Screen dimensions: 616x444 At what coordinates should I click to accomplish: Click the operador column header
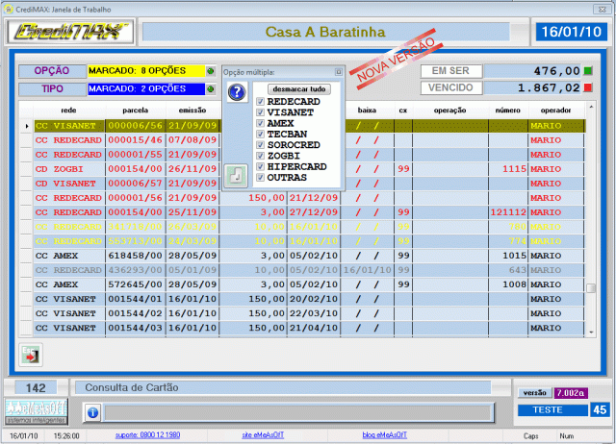click(x=555, y=111)
